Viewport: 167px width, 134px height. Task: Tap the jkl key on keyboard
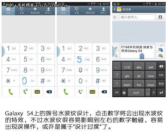pos(139,75)
